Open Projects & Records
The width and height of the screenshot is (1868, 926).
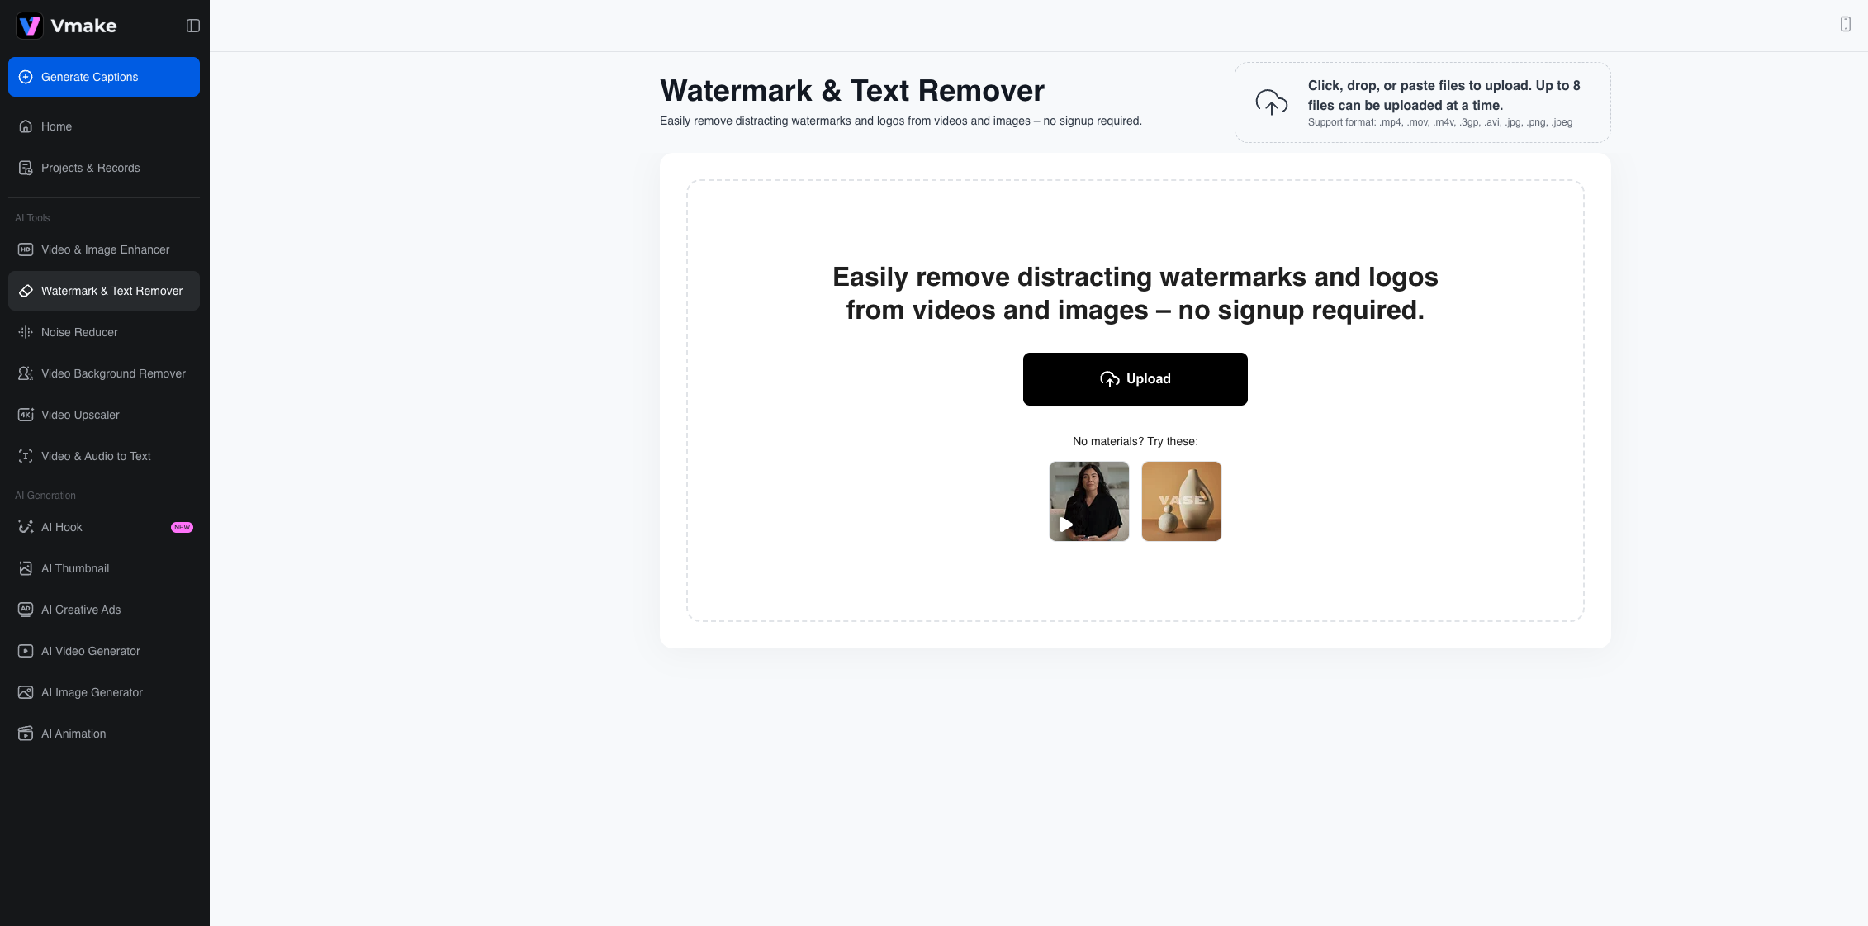pos(90,168)
